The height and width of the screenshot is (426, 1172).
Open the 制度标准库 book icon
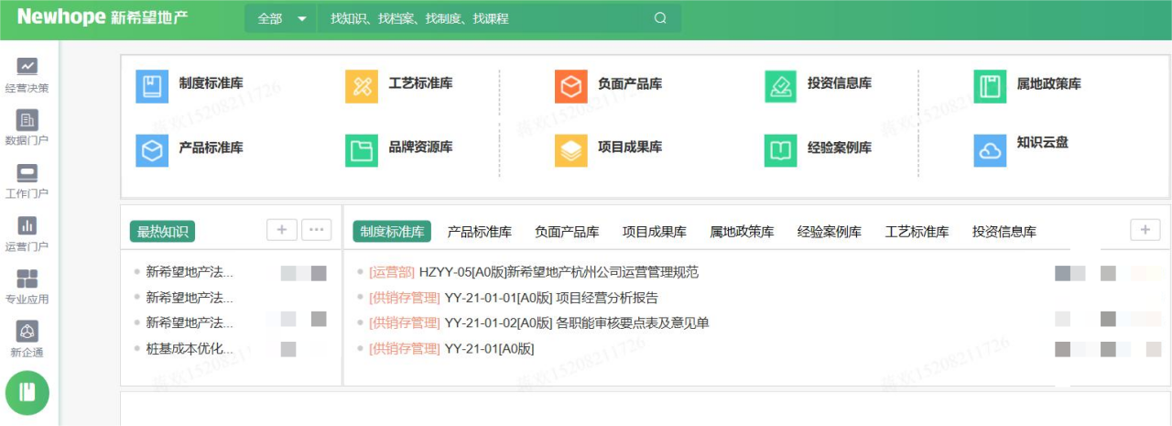[152, 87]
